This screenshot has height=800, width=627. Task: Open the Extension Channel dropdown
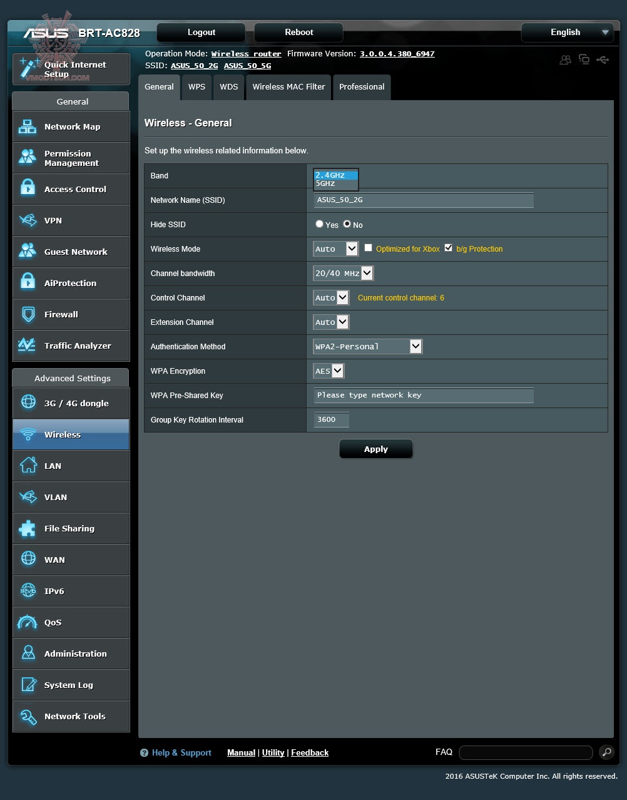click(331, 322)
